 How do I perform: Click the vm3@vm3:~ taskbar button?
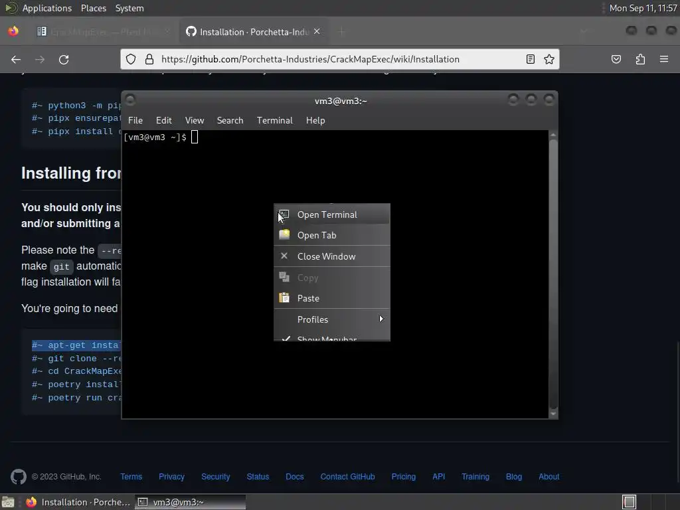190,502
